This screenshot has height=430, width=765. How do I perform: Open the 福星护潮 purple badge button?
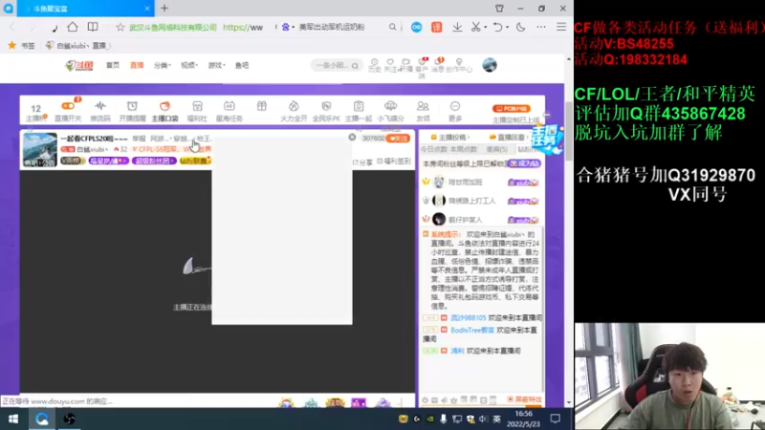point(108,161)
